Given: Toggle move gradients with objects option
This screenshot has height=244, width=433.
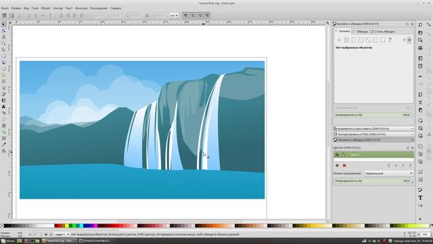Looking at the screenshot, I should [200, 16].
